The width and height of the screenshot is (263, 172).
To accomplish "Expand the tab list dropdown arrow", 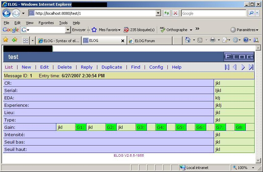I will click(x=33, y=40).
